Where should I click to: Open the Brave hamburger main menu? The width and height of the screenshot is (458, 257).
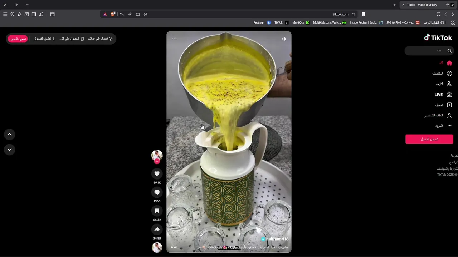5,14
